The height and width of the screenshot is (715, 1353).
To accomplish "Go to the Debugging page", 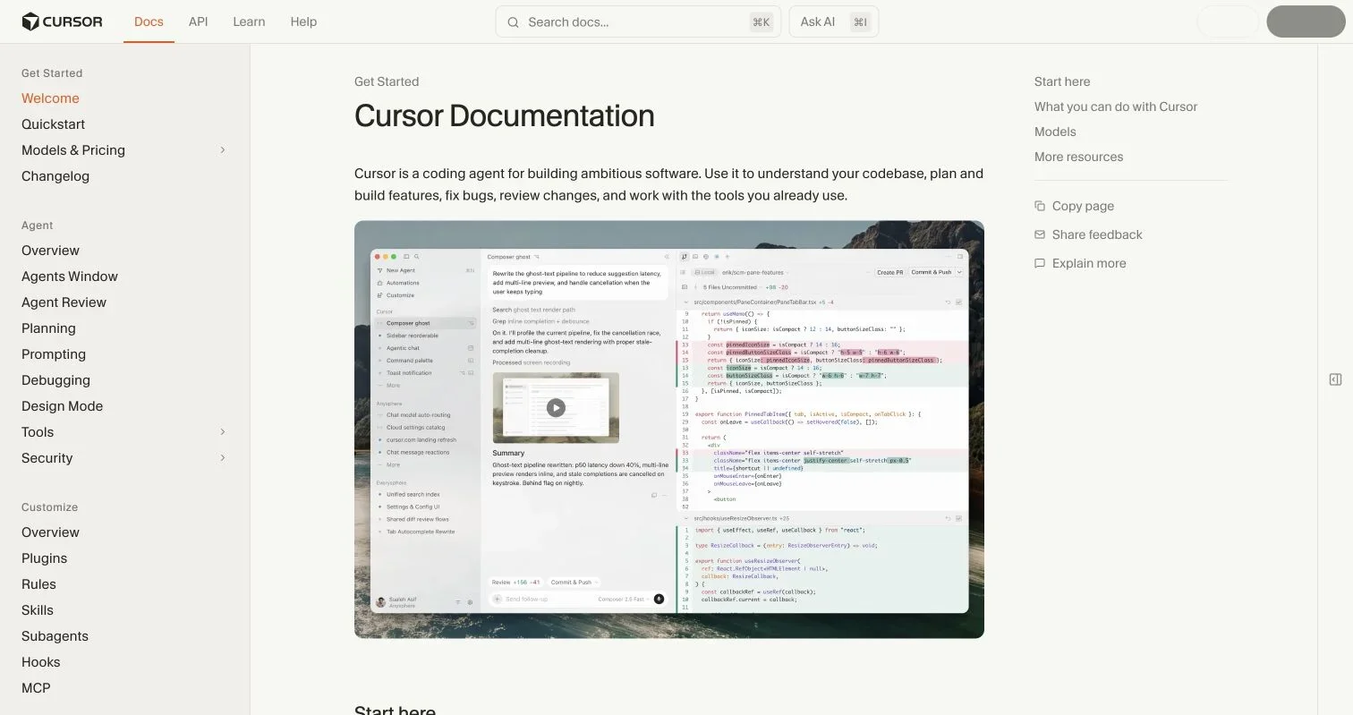I will pos(55,380).
